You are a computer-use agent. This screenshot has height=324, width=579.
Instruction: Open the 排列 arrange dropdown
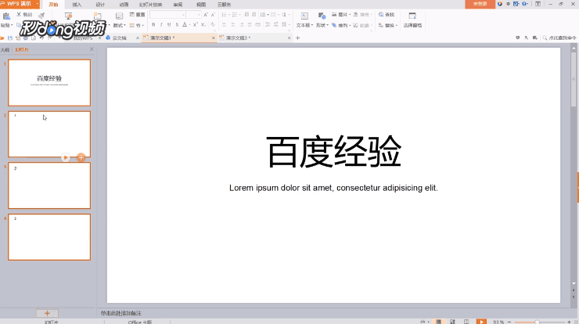click(x=341, y=25)
